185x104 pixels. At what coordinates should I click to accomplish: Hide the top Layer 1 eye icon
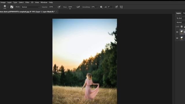coord(177,32)
